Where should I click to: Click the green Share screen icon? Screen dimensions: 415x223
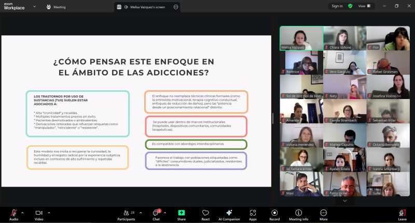point(182,213)
